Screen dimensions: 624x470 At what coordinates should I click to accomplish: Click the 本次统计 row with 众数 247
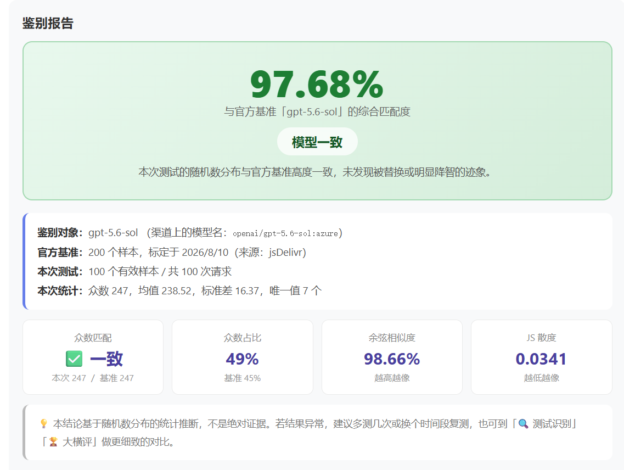pos(179,290)
